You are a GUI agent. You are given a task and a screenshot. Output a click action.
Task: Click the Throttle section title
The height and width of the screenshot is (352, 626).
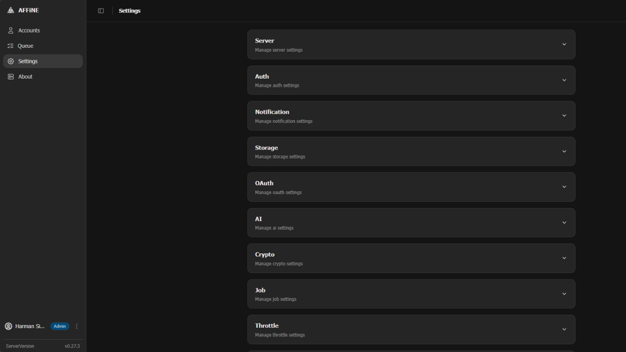click(x=267, y=326)
